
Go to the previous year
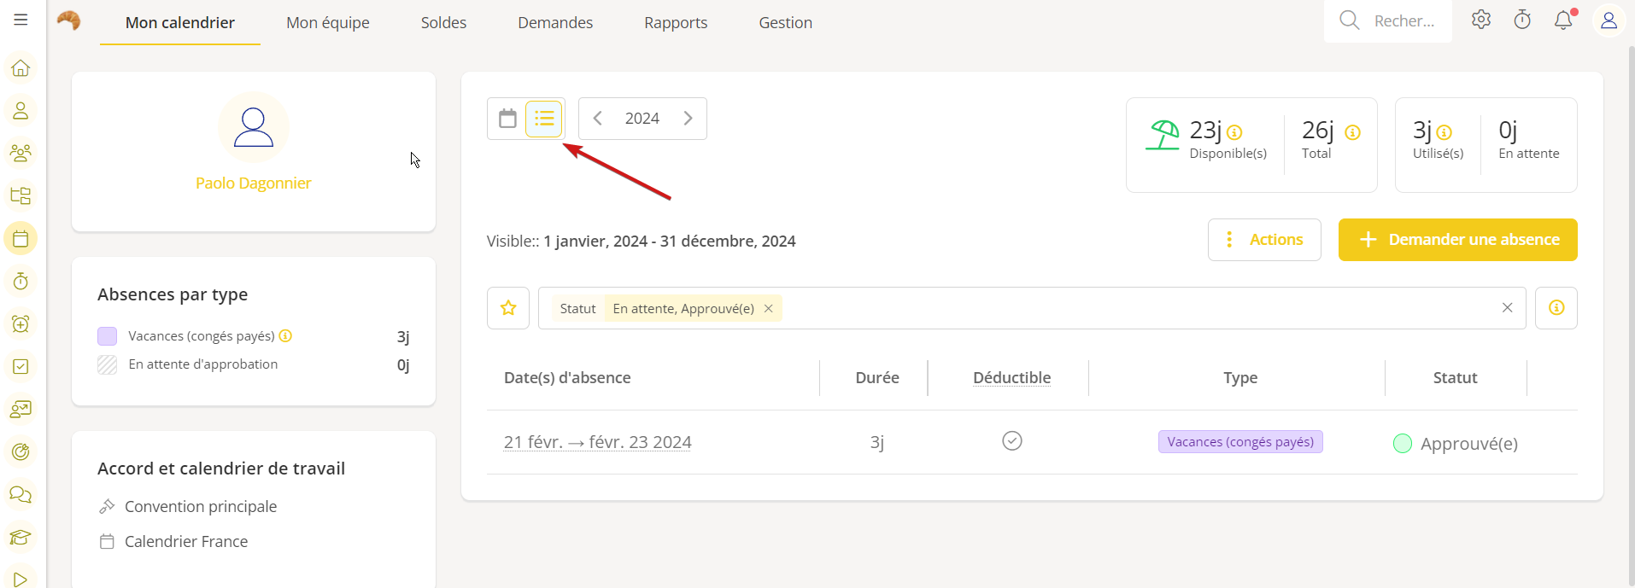(598, 119)
